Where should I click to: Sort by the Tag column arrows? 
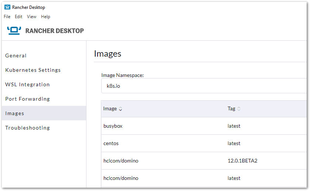tap(239, 109)
